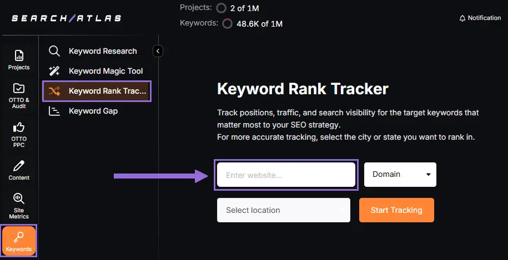
Task: Open the Select location field
Action: coord(283,210)
